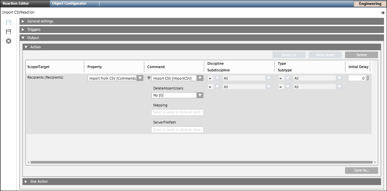Open the Import CSV command dropdown
Viewport: 387px width, 191px height.
click(x=199, y=78)
